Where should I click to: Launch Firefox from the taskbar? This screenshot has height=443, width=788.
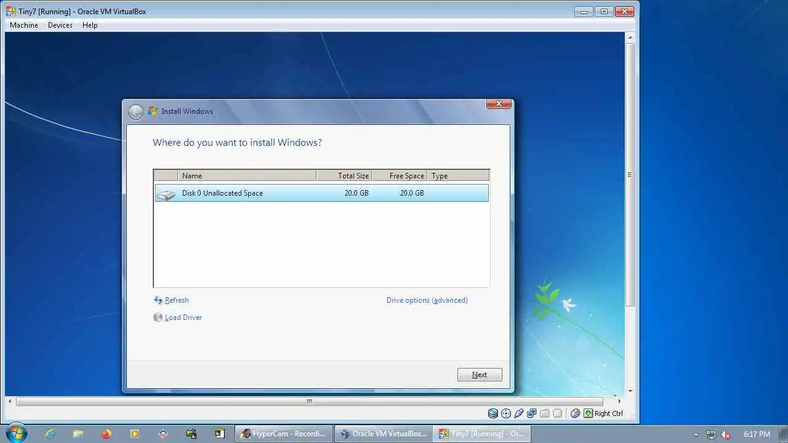pyautogui.click(x=107, y=434)
